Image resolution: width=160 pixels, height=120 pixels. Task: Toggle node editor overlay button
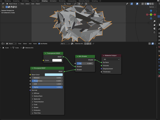coord(153,44)
